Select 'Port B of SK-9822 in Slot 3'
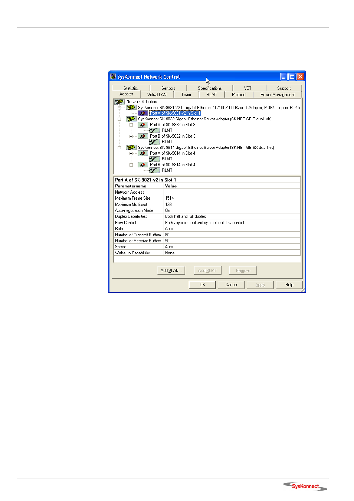Viewport: 354px width, 501px height. point(173,136)
